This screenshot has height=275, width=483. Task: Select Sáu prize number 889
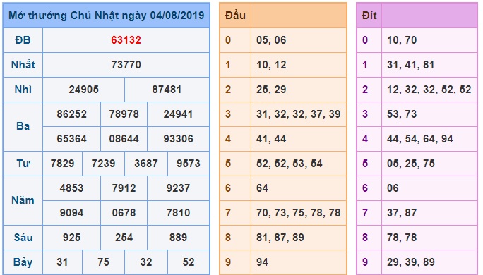(178, 238)
